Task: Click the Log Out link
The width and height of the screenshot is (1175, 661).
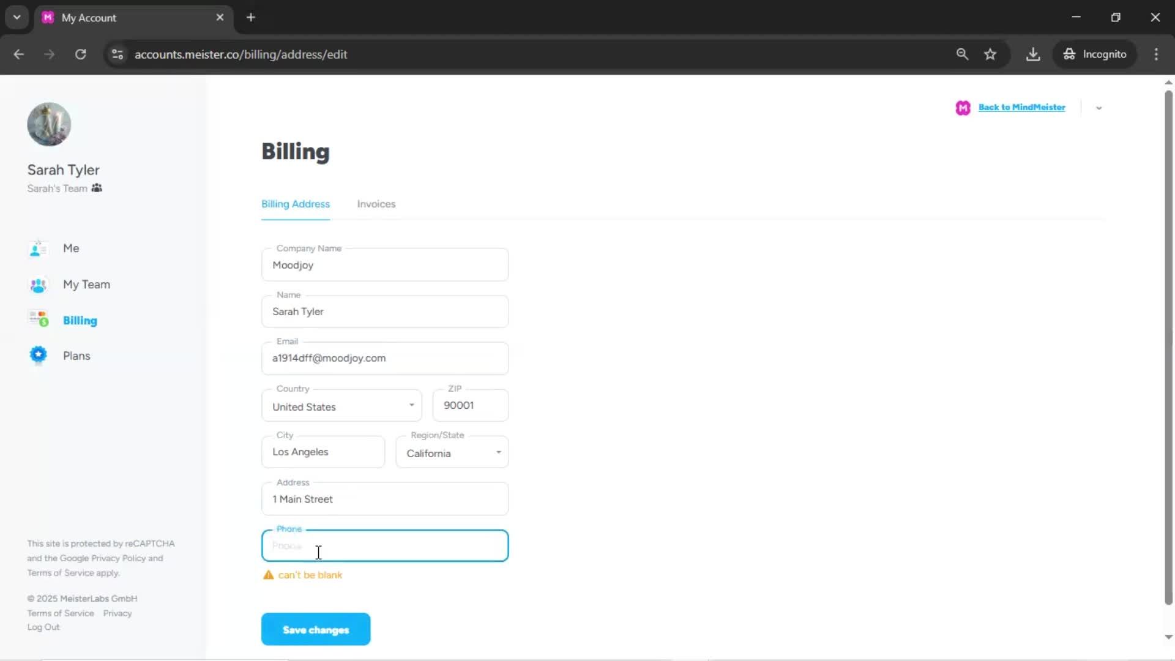Action: (43, 627)
